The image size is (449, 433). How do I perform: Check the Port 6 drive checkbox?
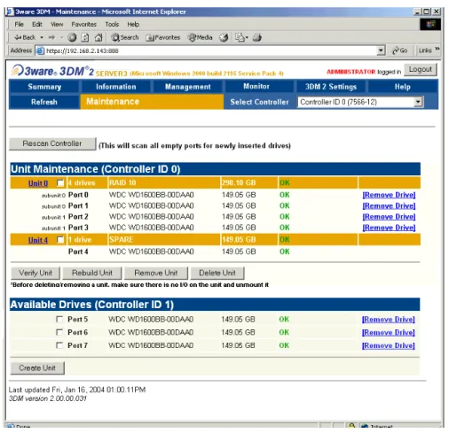(59, 332)
